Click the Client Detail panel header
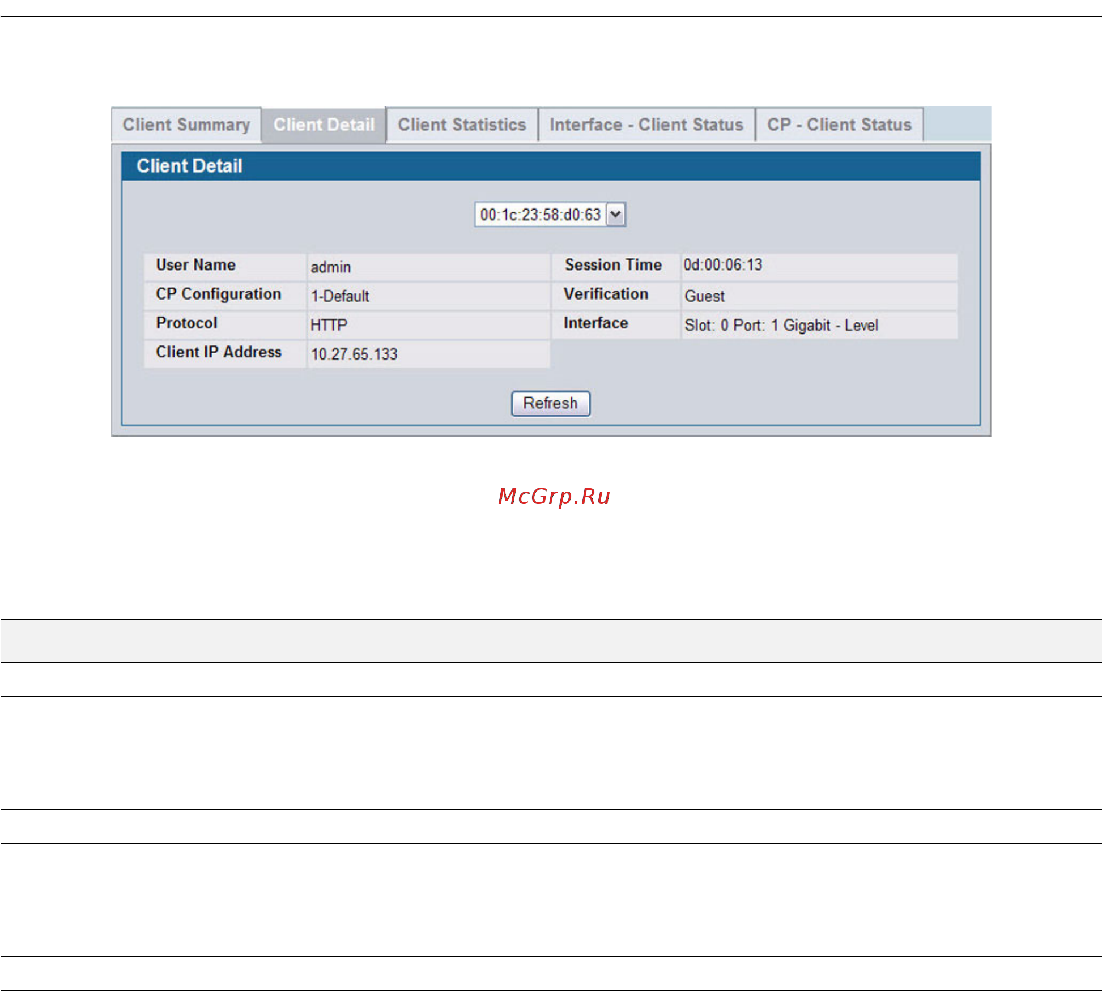 click(x=551, y=166)
